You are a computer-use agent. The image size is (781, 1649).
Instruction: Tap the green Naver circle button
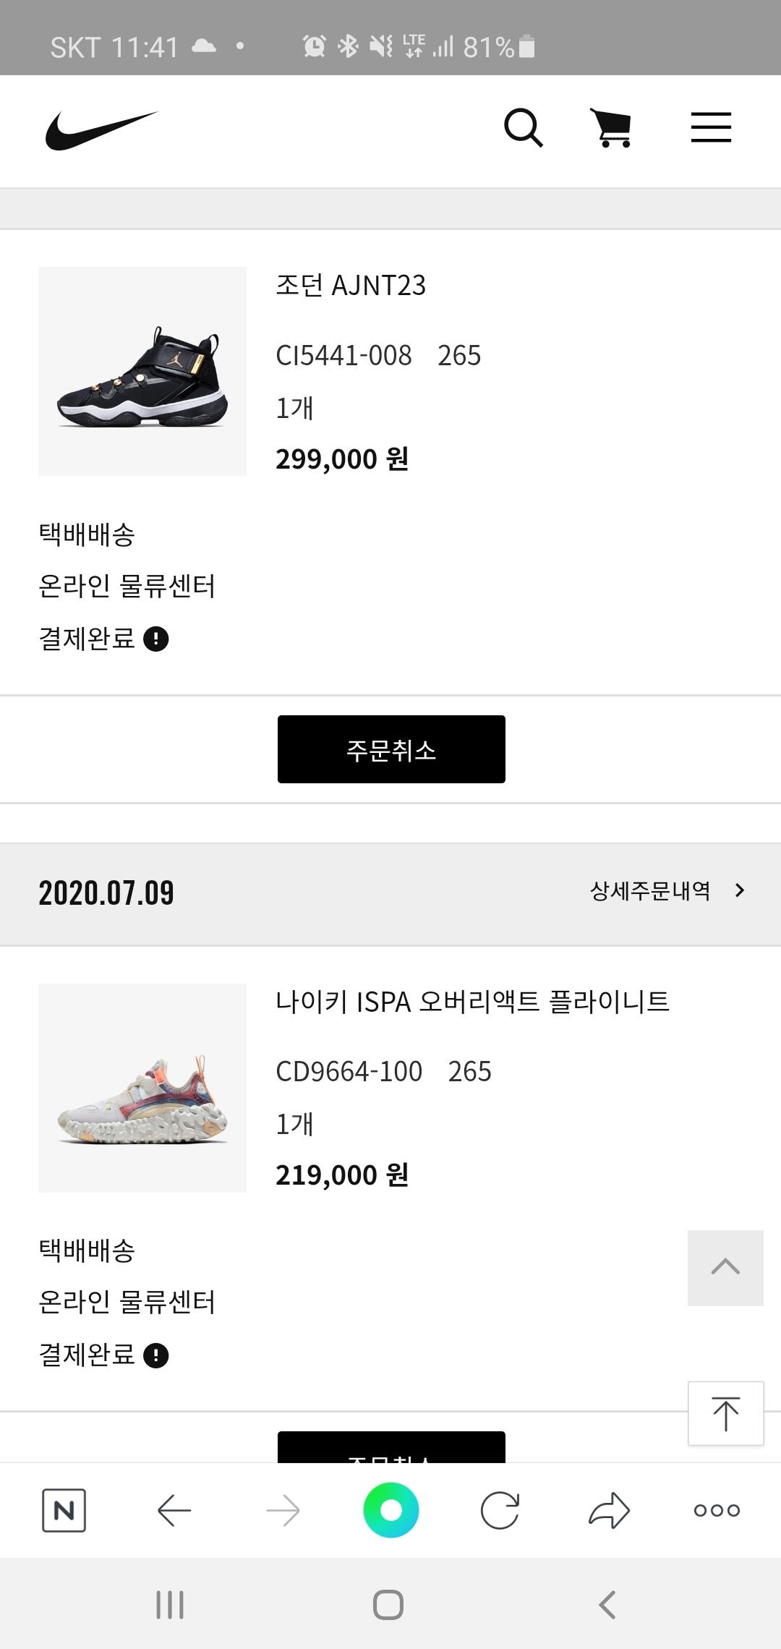[391, 1510]
